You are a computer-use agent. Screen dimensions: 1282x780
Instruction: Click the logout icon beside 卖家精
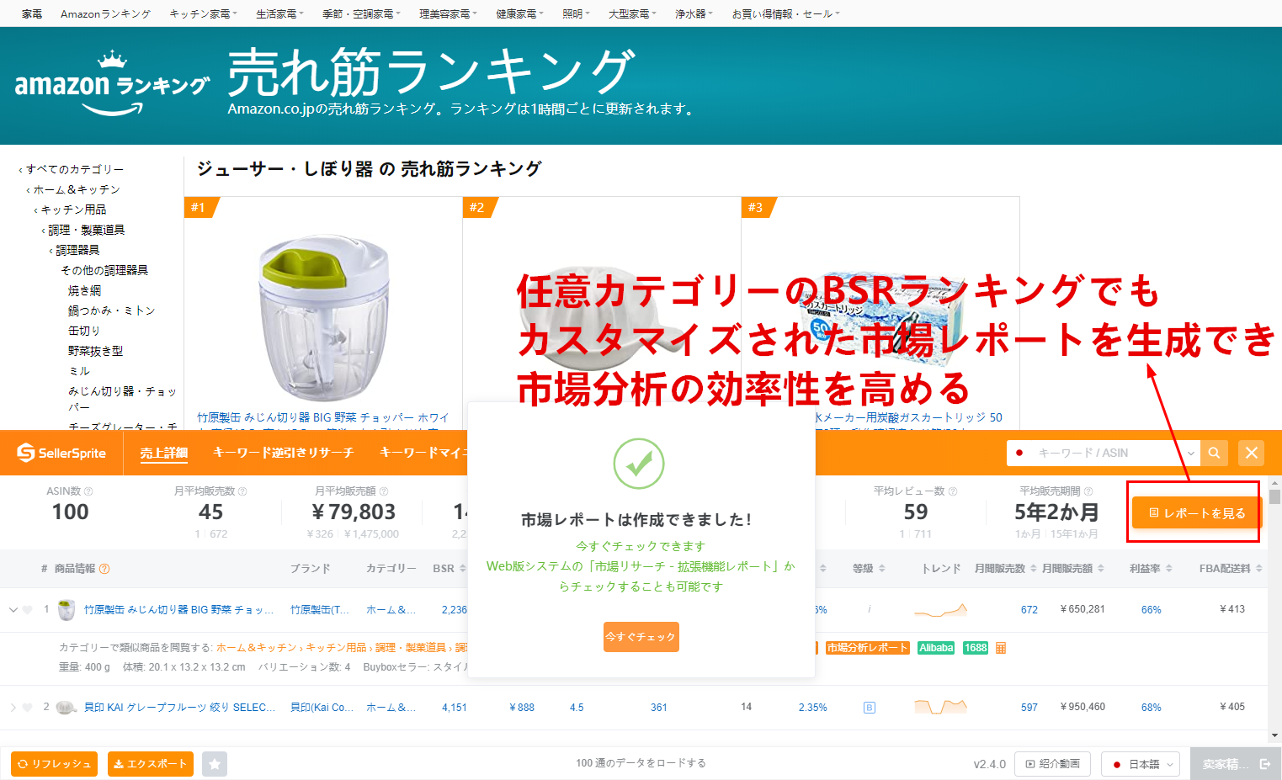click(1264, 764)
